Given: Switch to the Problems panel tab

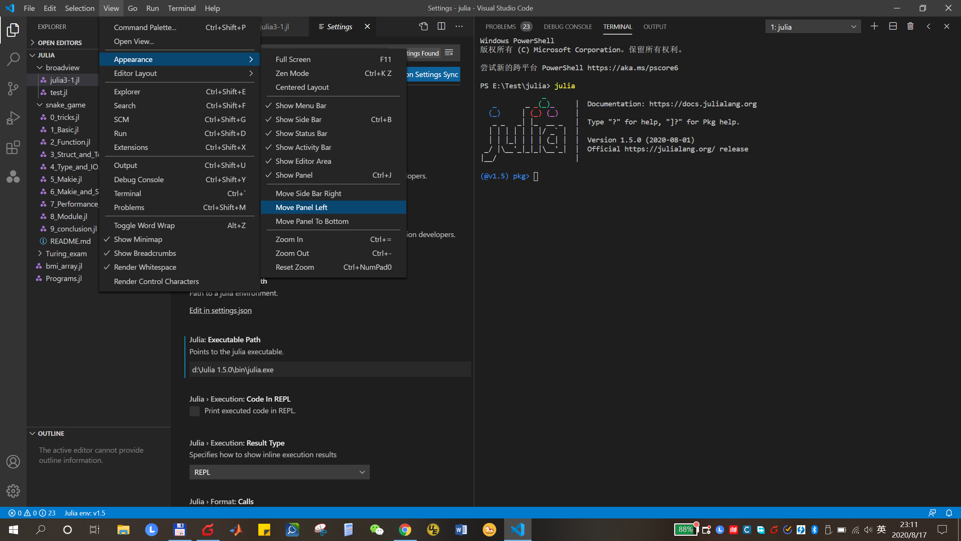Looking at the screenshot, I should [501, 27].
